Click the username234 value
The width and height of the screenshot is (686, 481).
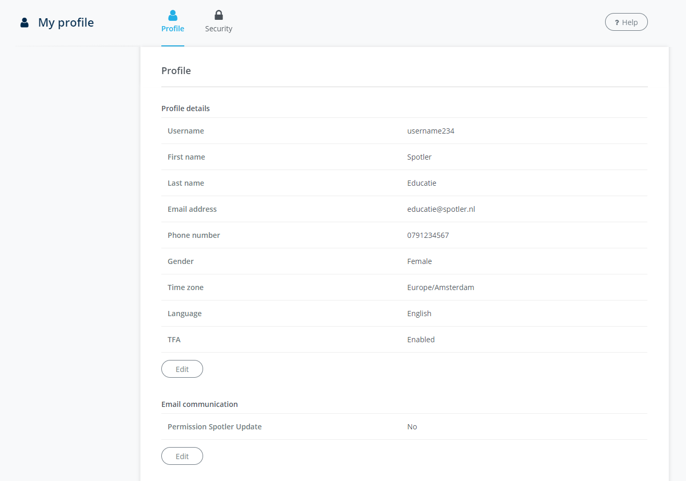[x=431, y=131]
